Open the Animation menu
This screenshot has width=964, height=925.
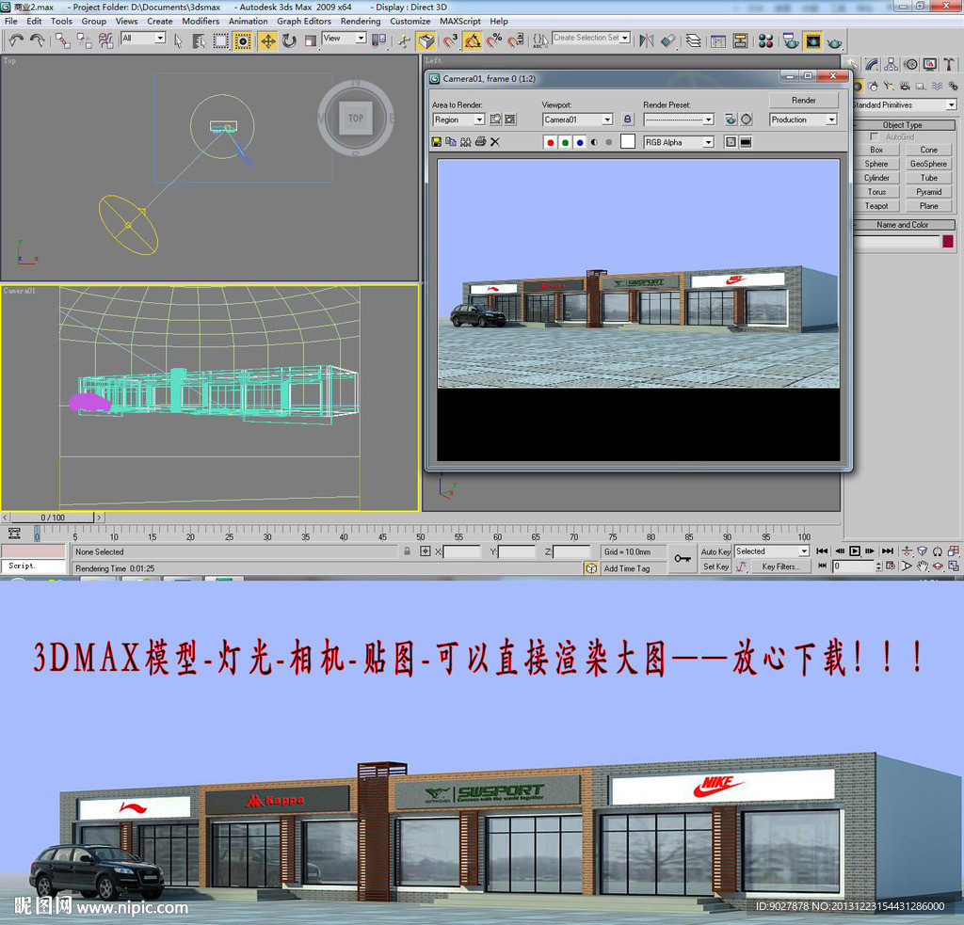(248, 21)
